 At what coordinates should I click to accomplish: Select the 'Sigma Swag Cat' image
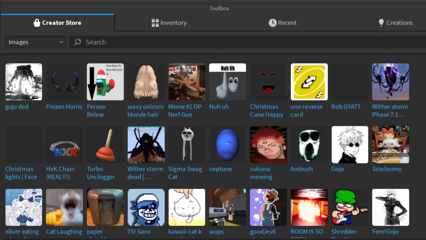(x=187, y=144)
